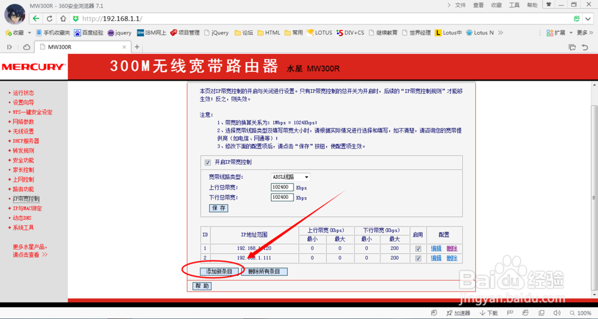Delete rule 2 via its 删除 link

[x=451, y=259]
